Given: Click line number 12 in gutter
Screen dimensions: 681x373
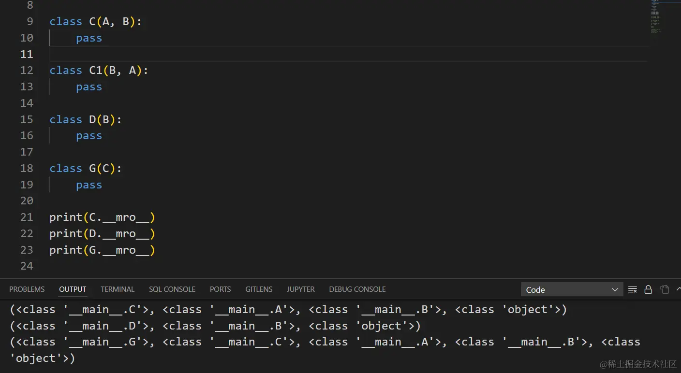Looking at the screenshot, I should click(27, 71).
